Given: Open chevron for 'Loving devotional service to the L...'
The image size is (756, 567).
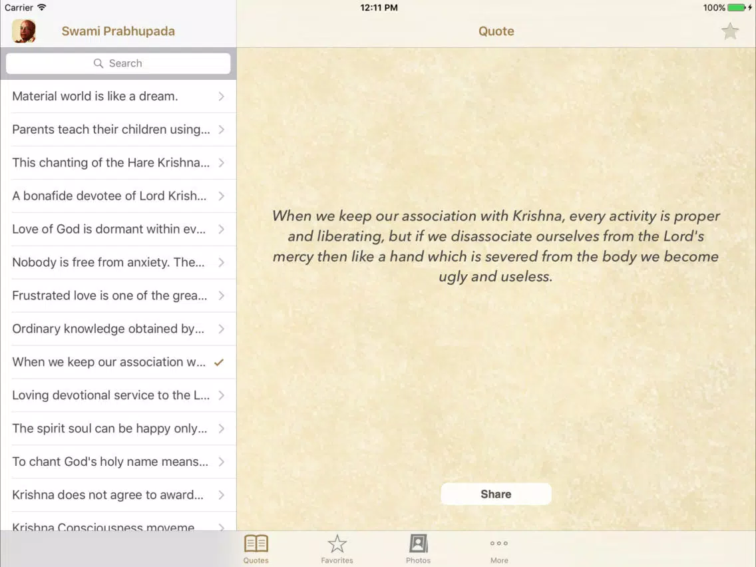Looking at the screenshot, I should coord(222,395).
